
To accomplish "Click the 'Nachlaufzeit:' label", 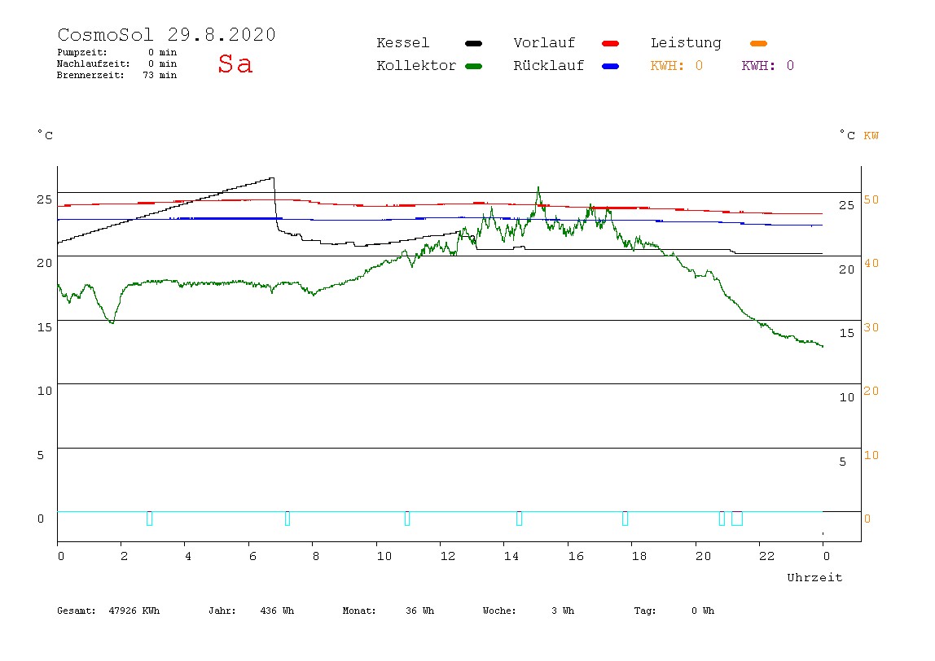I will click(x=93, y=63).
